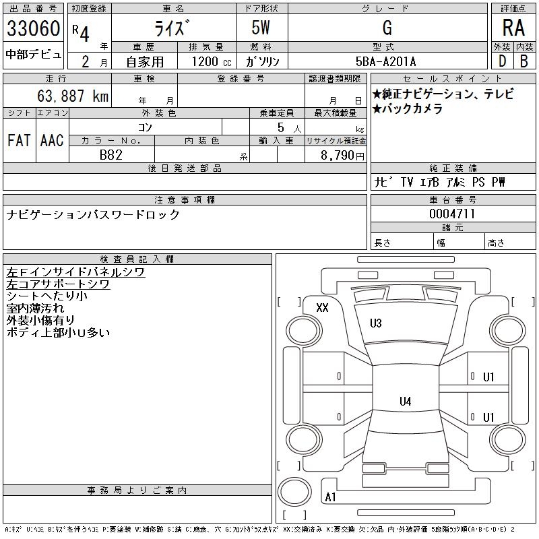Select the inspector note ボディ上部小U多い
This screenshot has width=539, height=539.
[x=58, y=332]
